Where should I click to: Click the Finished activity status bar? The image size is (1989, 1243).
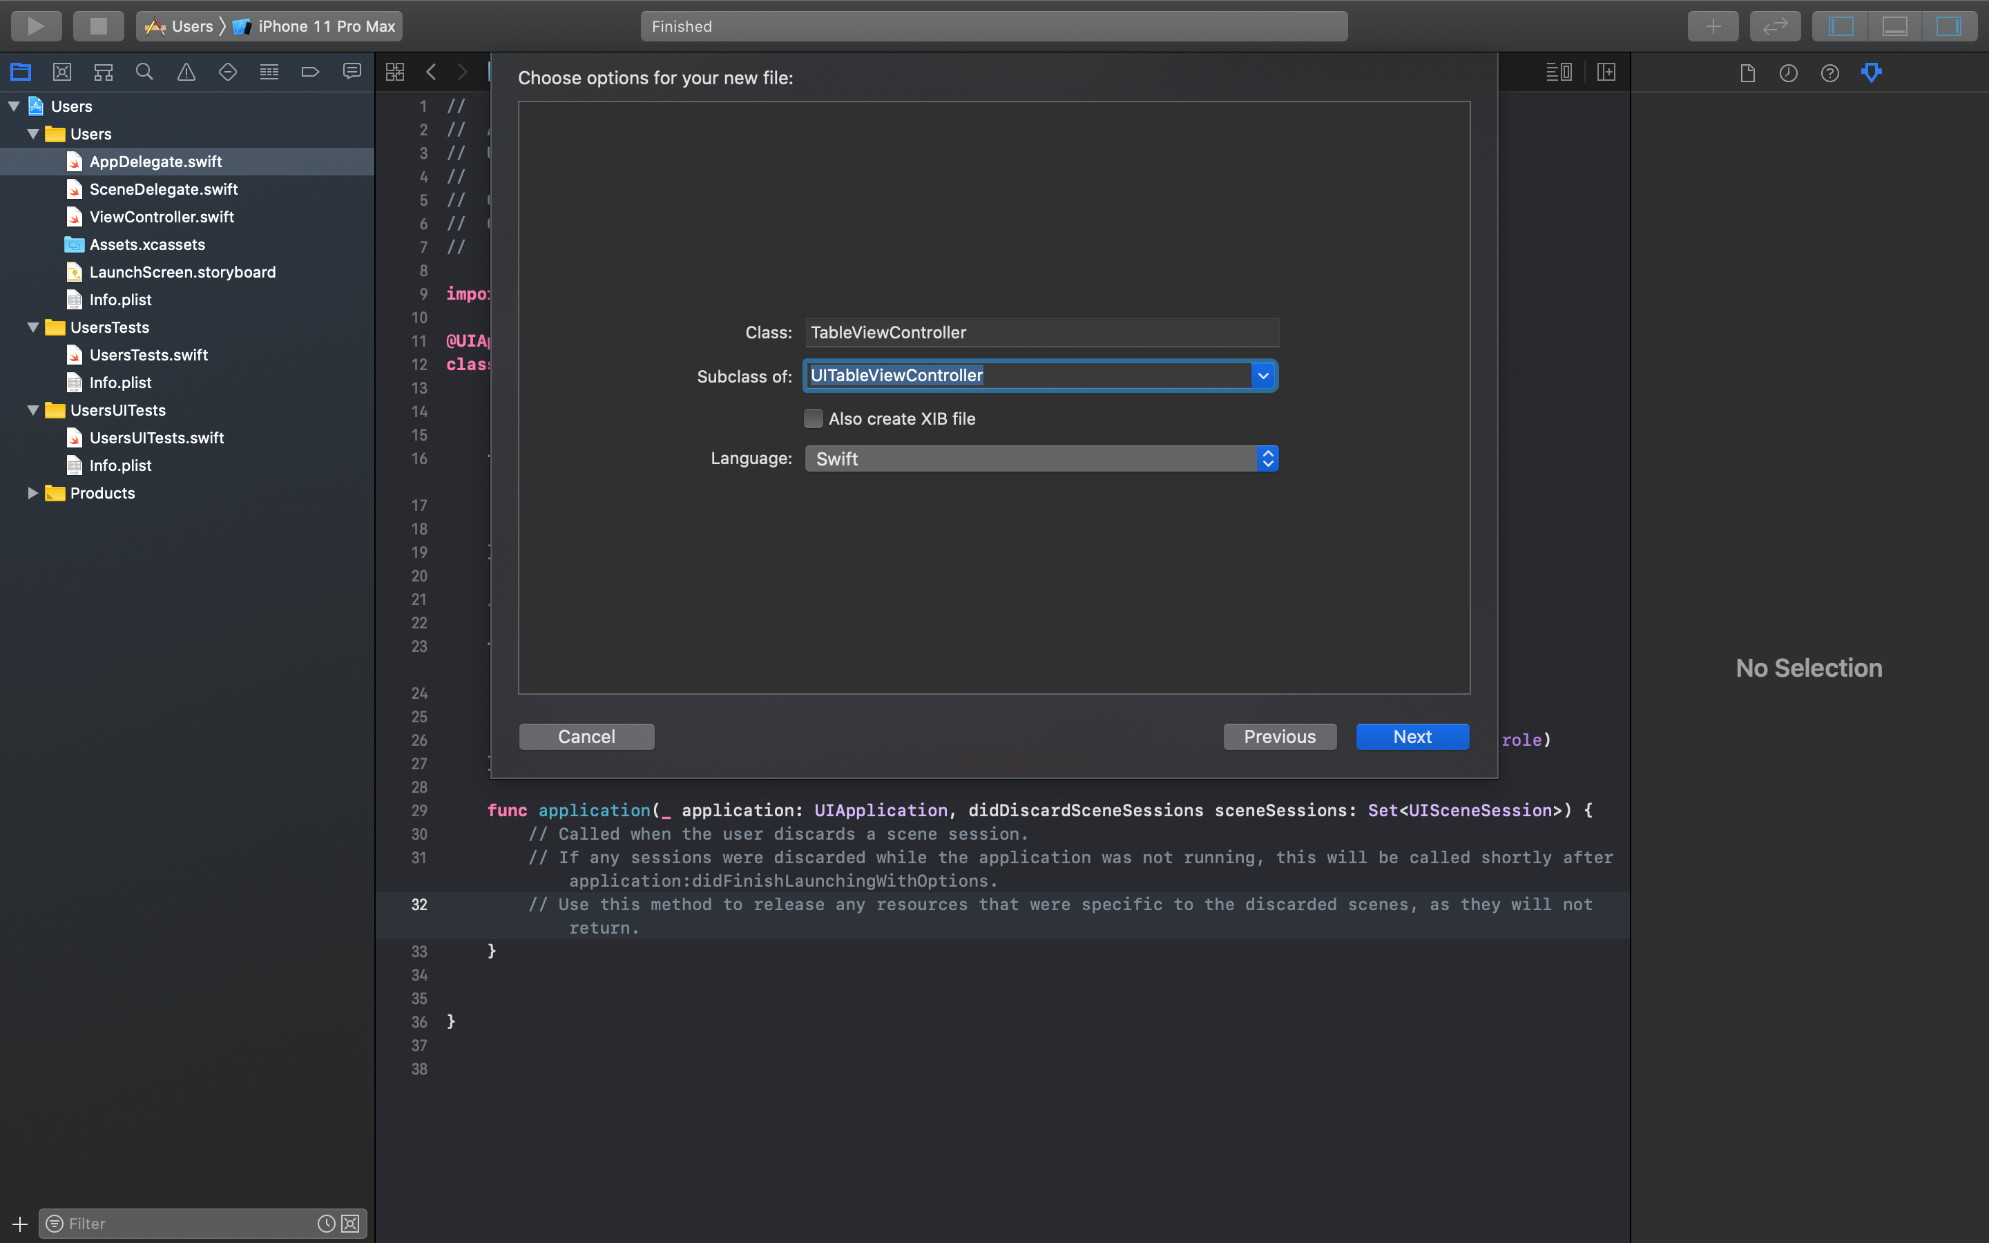[x=994, y=26]
